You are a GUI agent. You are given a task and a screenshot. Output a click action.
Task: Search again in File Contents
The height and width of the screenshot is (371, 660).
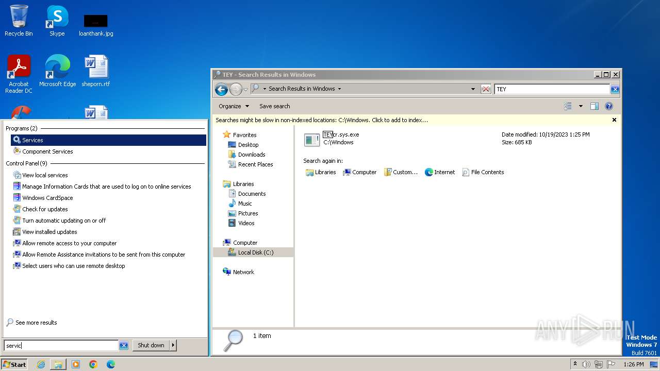[x=483, y=172]
